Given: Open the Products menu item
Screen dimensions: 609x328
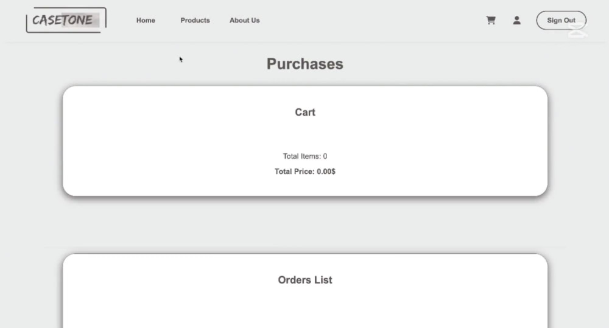Looking at the screenshot, I should [195, 20].
